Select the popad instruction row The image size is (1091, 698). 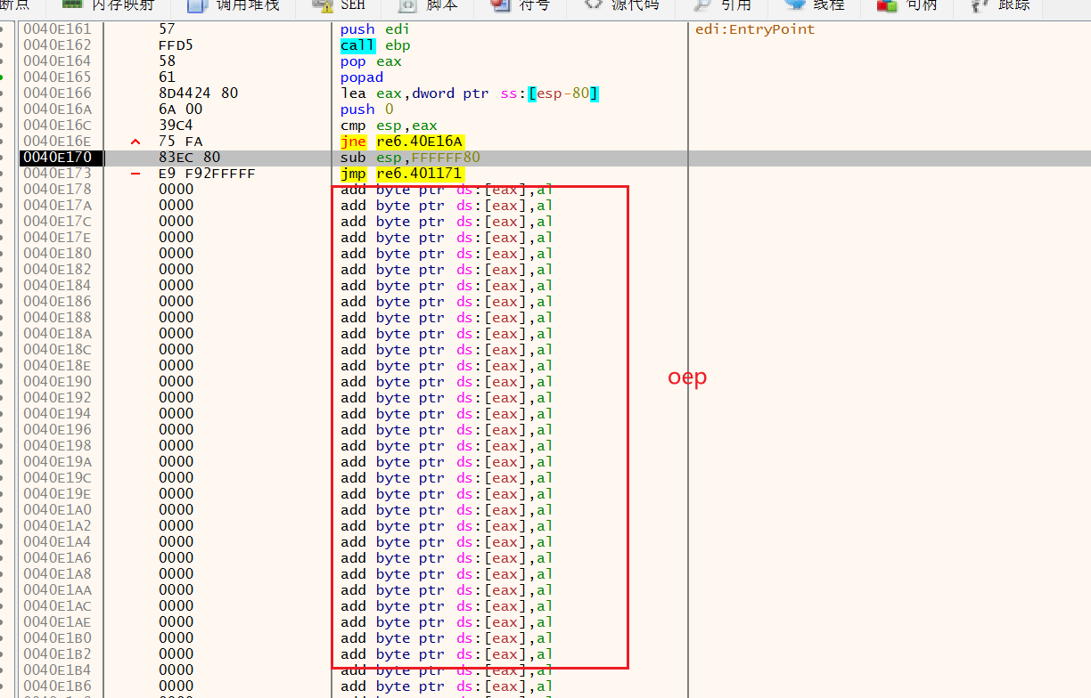click(362, 77)
